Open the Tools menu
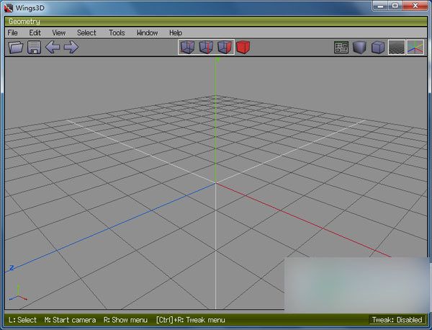 [117, 32]
